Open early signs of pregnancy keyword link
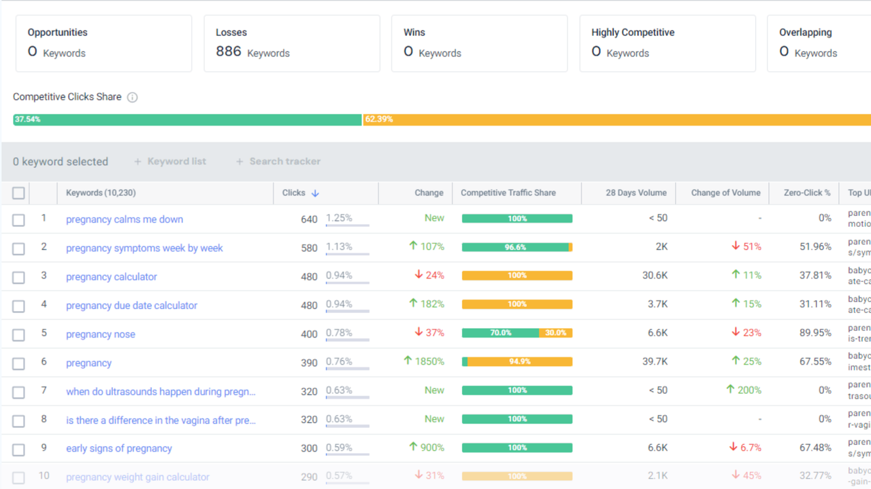The width and height of the screenshot is (871, 489). click(119, 448)
